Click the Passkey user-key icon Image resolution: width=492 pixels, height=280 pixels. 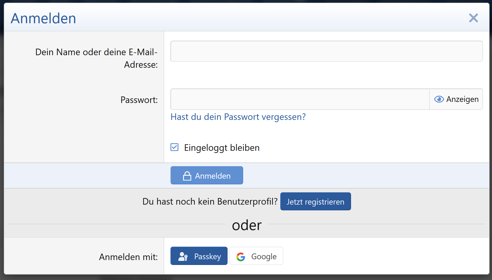click(183, 257)
